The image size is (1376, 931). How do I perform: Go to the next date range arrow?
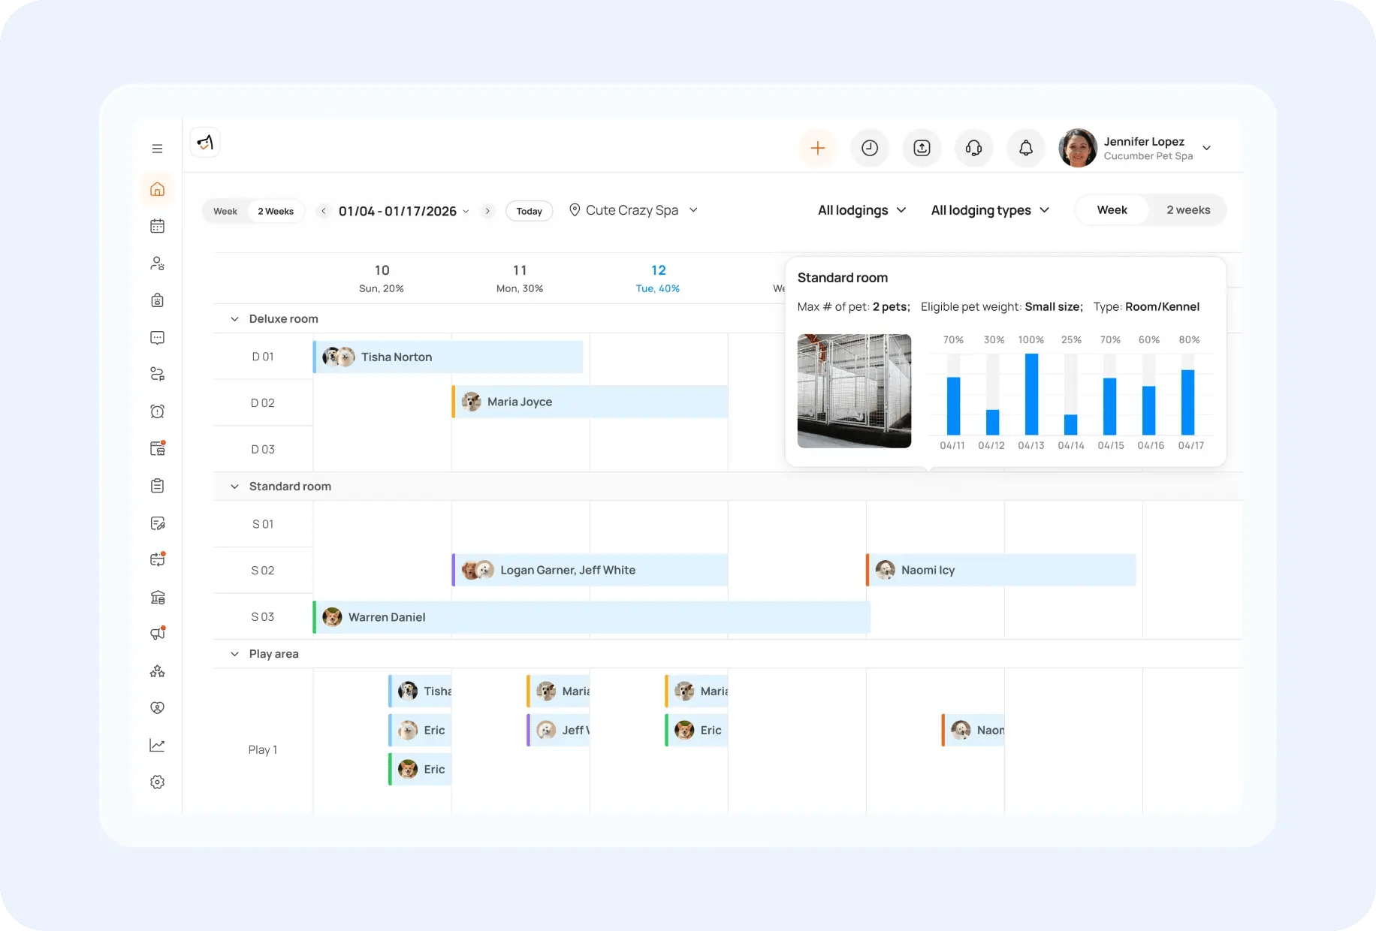[x=487, y=211]
